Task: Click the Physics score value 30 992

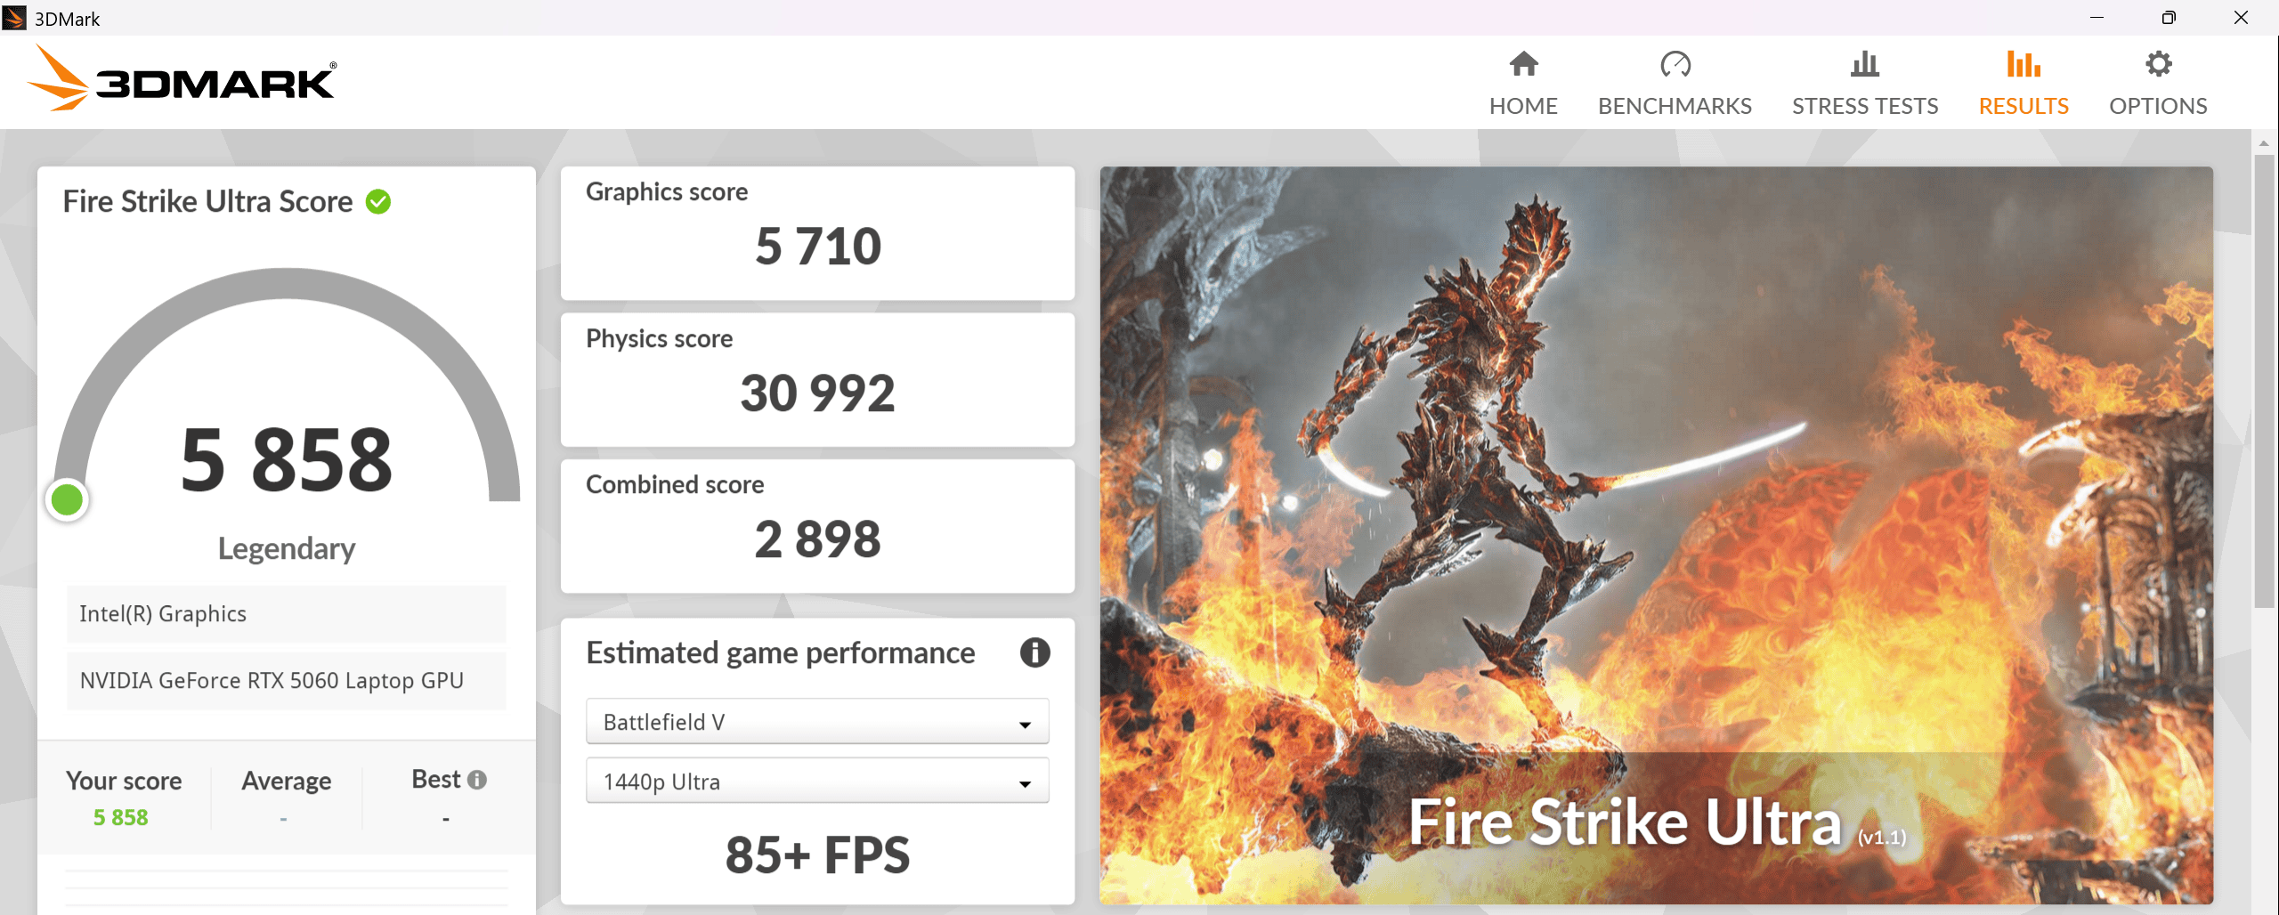Action: tap(817, 393)
